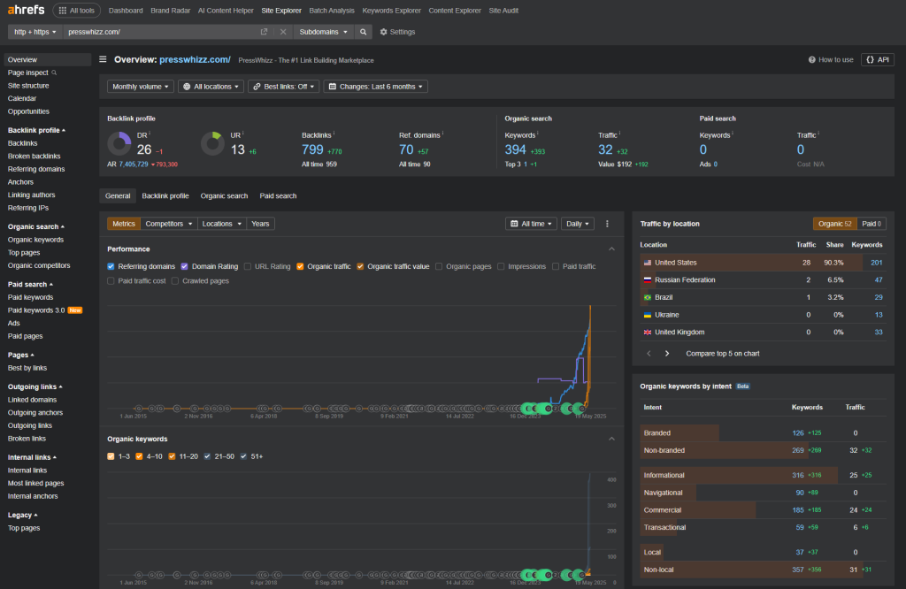The image size is (906, 589).
Task: Click the API button
Action: pos(878,59)
